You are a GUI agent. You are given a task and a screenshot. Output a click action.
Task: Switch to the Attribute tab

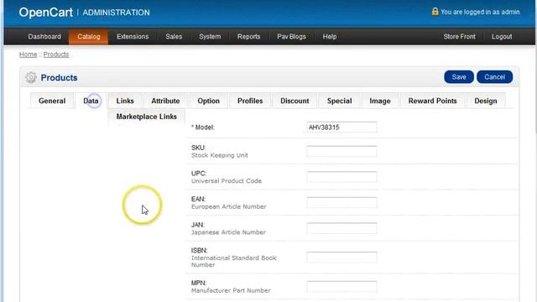[x=165, y=101]
